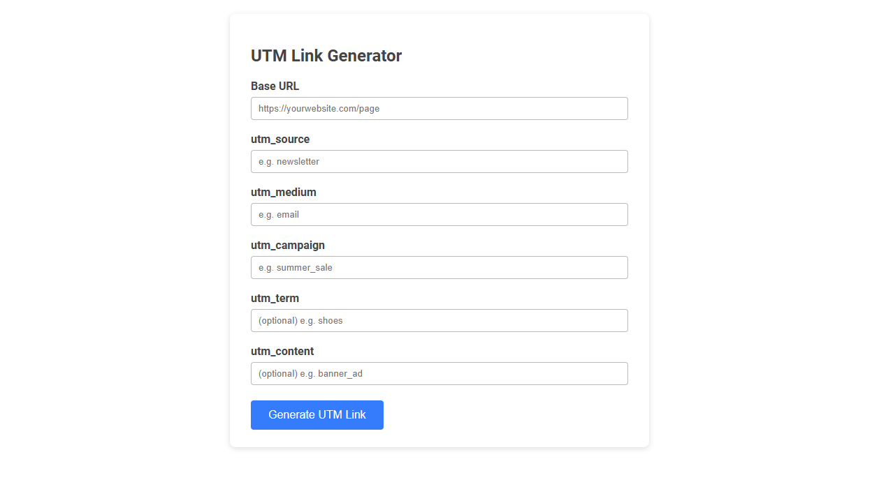Click the 'utm_campaign' label
Screen dimensions: 872x489
pos(288,245)
